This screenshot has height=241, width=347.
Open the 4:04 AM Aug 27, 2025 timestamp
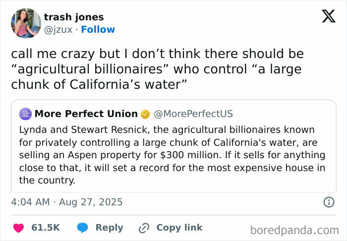pyautogui.click(x=66, y=202)
